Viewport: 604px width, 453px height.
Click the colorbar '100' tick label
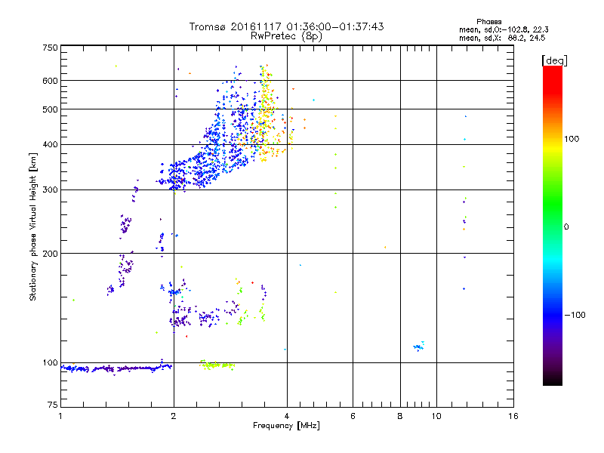(572, 139)
